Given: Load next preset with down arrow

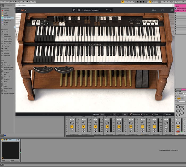Looking at the screenshot, I should click(x=111, y=10).
